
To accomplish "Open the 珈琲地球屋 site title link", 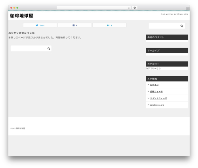I will click(21, 16).
